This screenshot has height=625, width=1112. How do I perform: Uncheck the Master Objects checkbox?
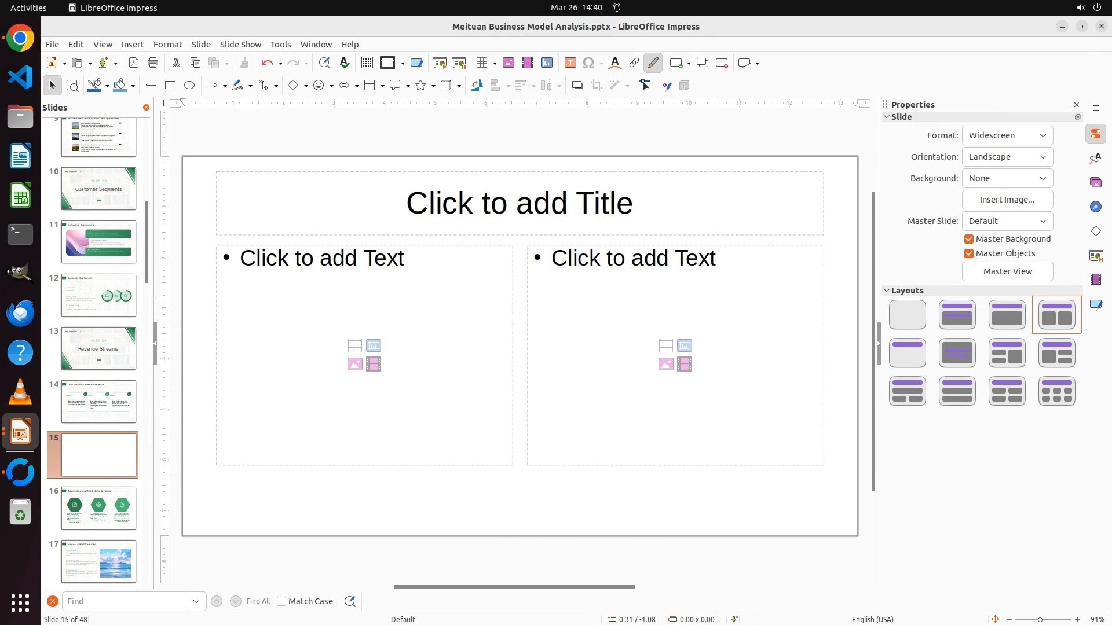tap(969, 253)
